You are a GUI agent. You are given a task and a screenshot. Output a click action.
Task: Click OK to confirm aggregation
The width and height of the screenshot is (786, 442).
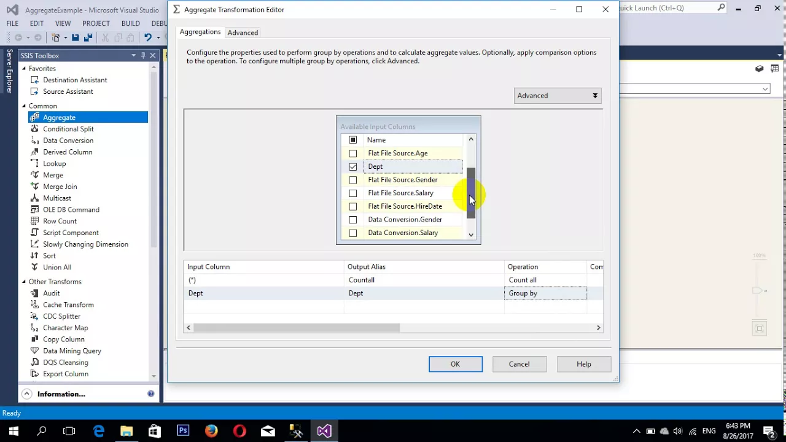click(456, 364)
